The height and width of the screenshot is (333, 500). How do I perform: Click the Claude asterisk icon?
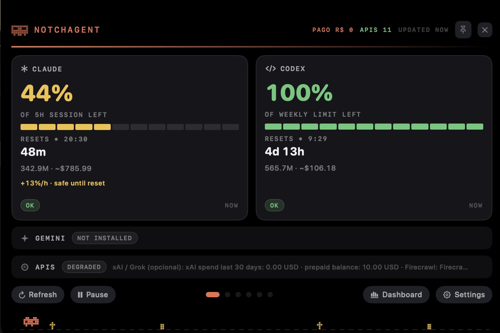[x=24, y=69]
